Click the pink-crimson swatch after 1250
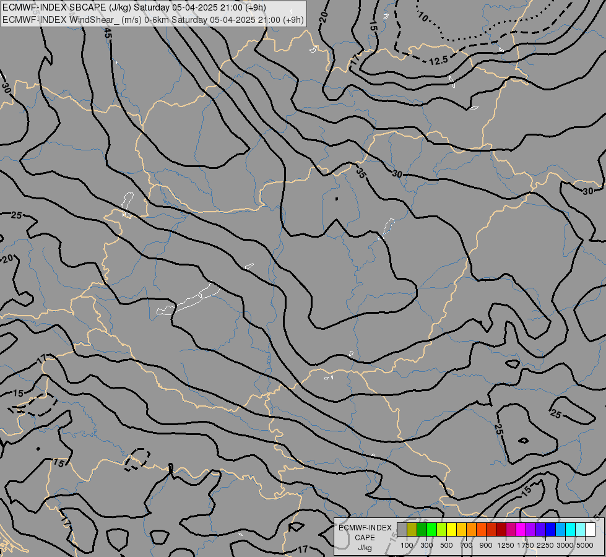 (x=511, y=529)
